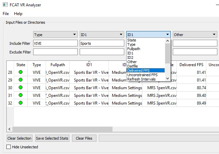The height and width of the screenshot is (154, 219).
Task: Open the Type filter dropdown
Action: (55, 35)
